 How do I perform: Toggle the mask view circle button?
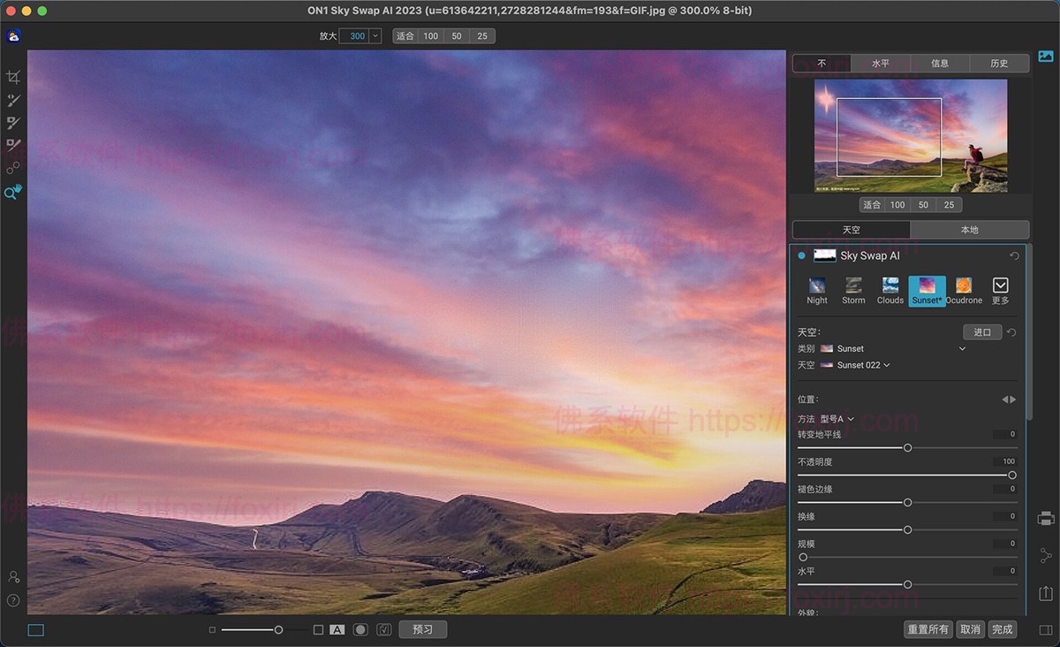[x=360, y=630]
